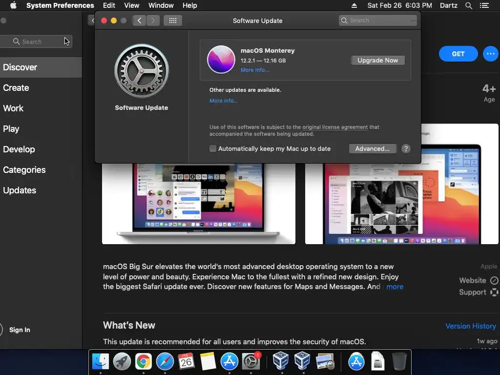500x375 pixels.
Task: Select Updates in App Store sidebar
Action: tap(41, 190)
